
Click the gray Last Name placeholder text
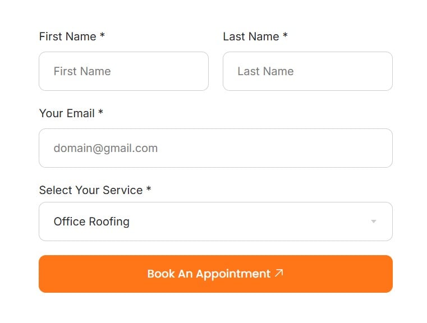265,71
